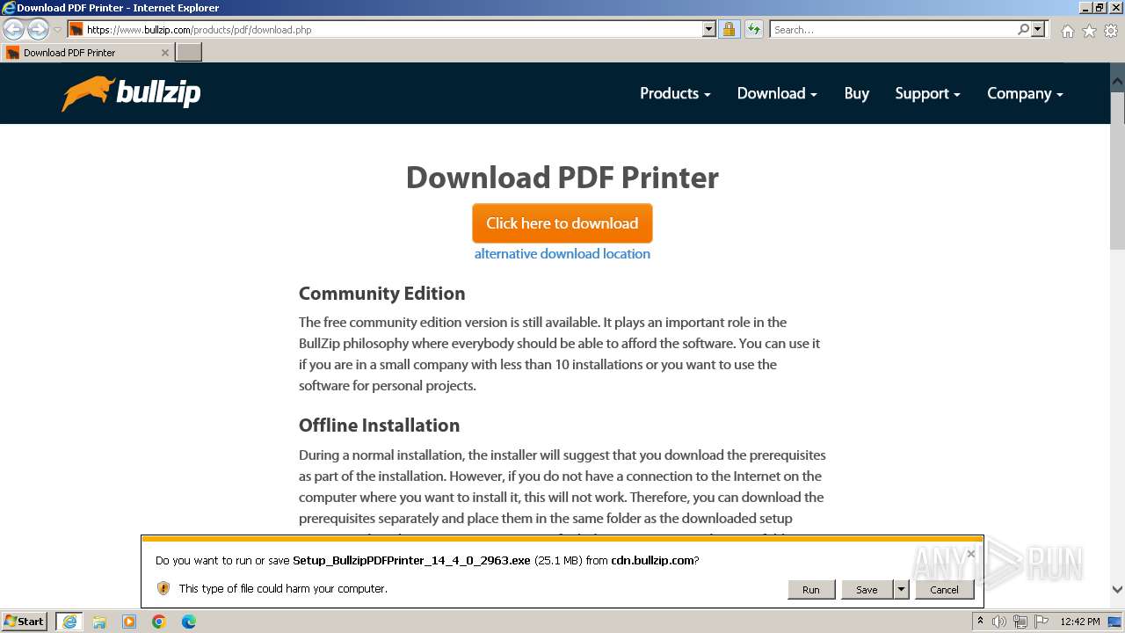
Task: Expand the Save options dropdown arrow
Action: pos(901,590)
